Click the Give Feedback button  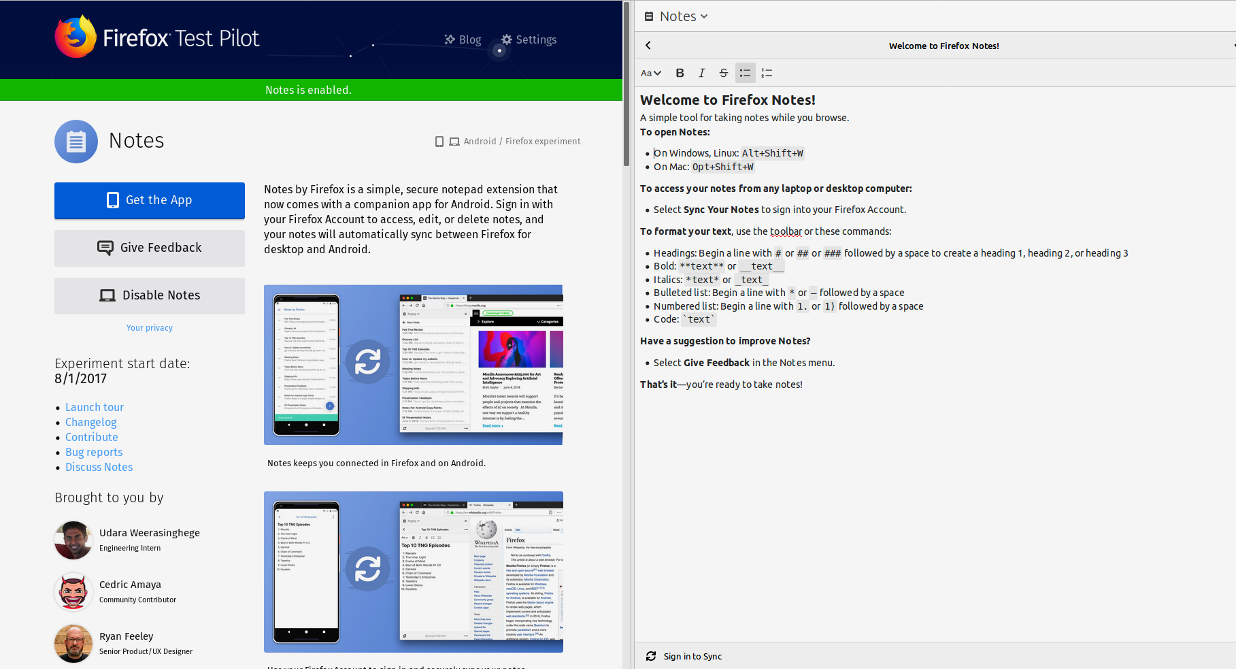tap(150, 248)
